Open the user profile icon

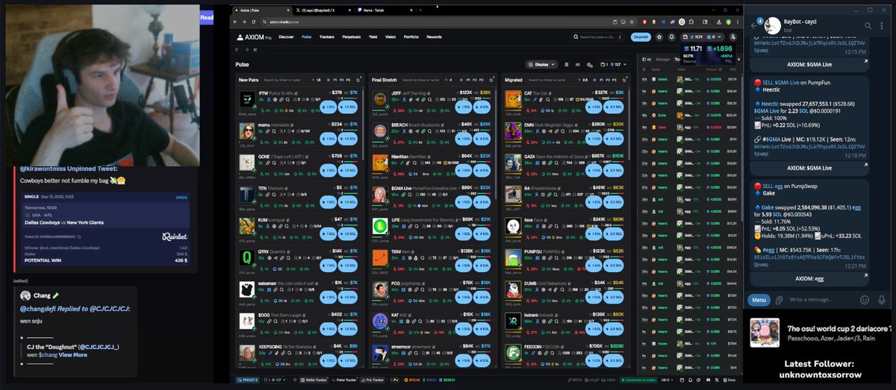coord(733,37)
